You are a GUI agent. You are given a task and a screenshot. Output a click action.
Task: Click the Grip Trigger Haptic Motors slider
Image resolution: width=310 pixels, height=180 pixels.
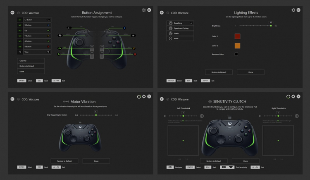(x=96, y=115)
